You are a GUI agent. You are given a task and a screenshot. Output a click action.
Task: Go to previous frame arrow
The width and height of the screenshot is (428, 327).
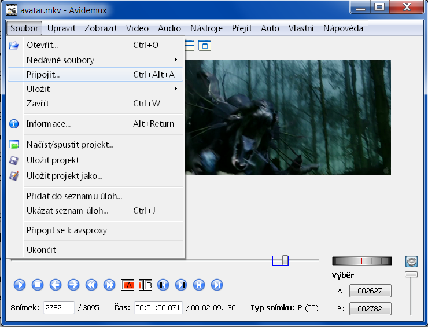[56, 285]
